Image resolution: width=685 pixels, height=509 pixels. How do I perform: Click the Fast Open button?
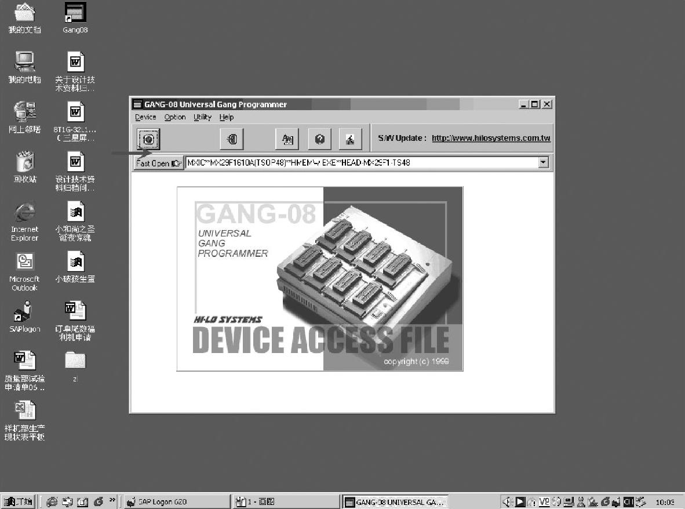[158, 163]
